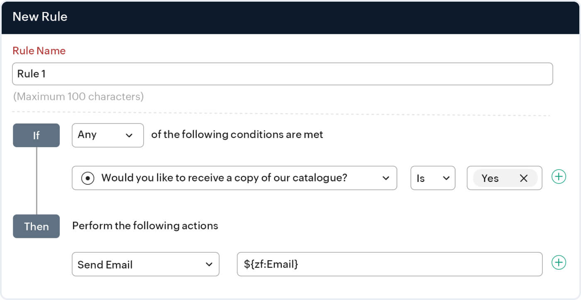Click the Any dropdown chevron arrow

tap(130, 135)
